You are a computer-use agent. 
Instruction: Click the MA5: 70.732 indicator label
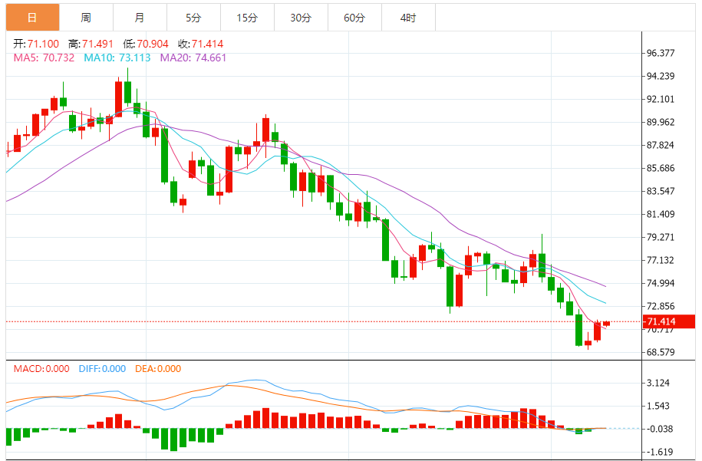tap(44, 58)
